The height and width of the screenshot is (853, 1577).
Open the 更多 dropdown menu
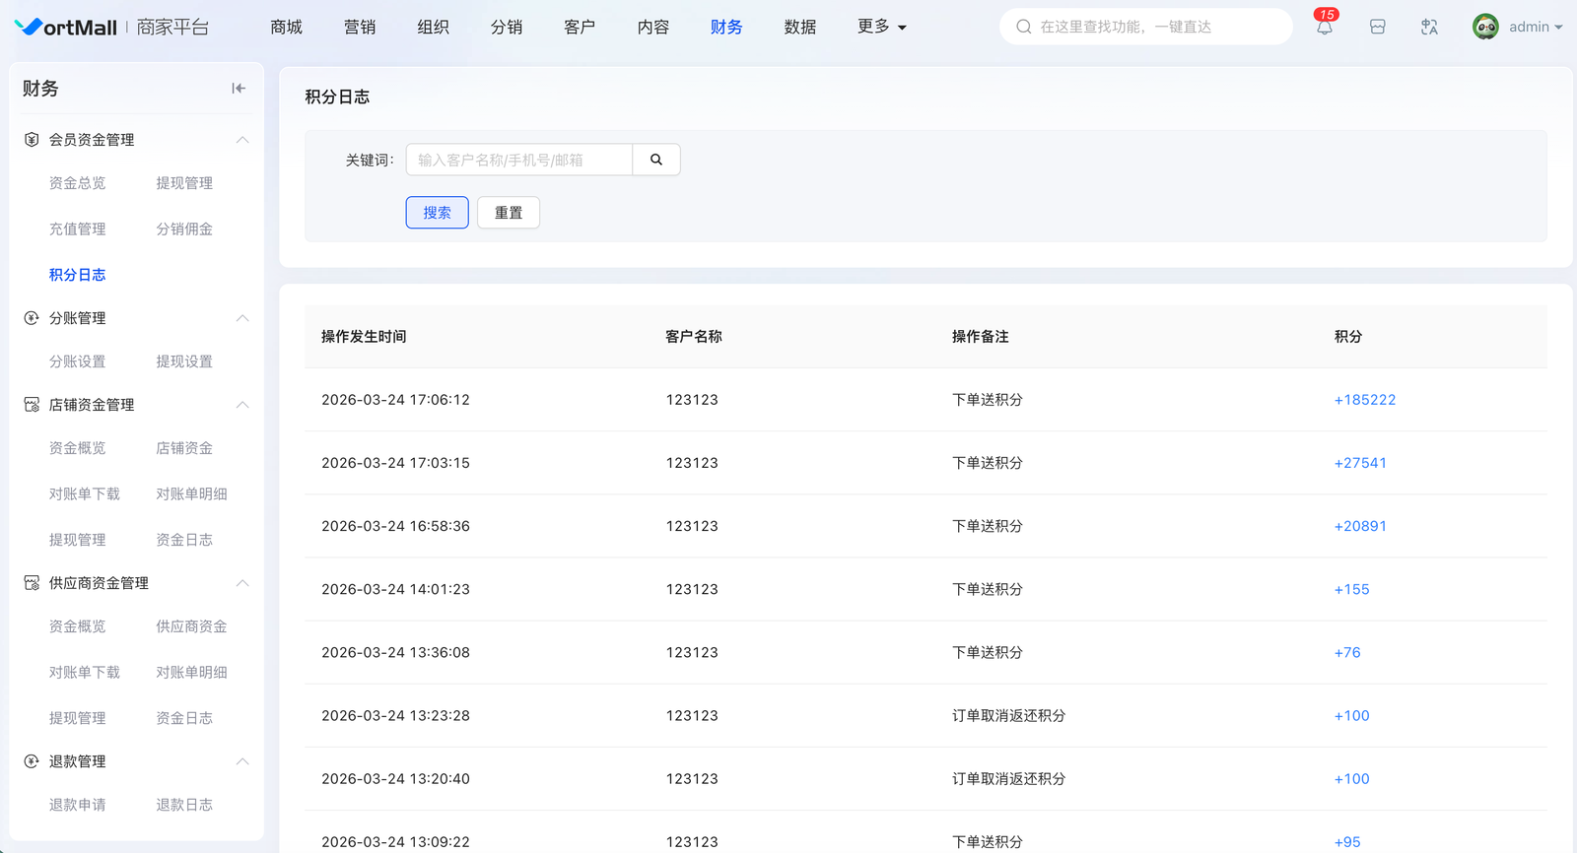point(881,27)
